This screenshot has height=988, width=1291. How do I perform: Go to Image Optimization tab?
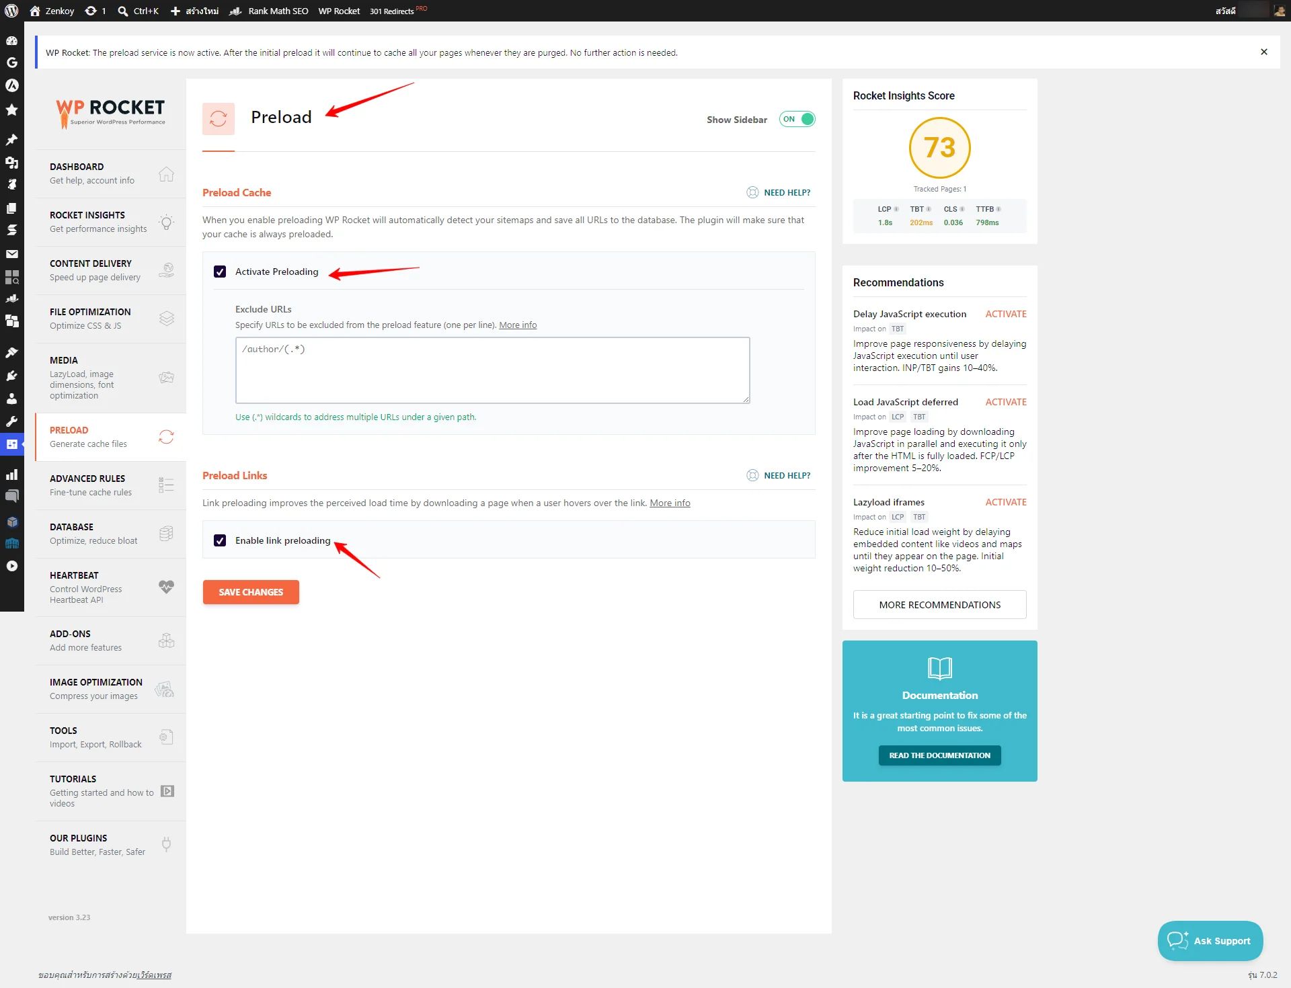pyautogui.click(x=111, y=689)
